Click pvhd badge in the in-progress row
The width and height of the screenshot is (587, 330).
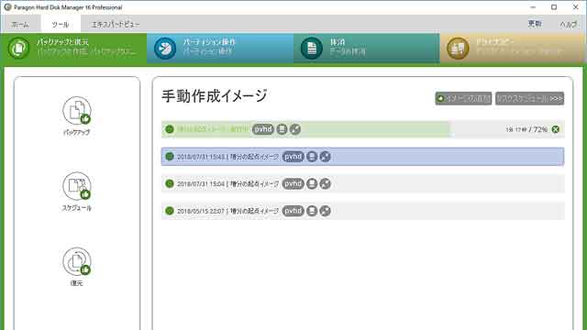[263, 129]
